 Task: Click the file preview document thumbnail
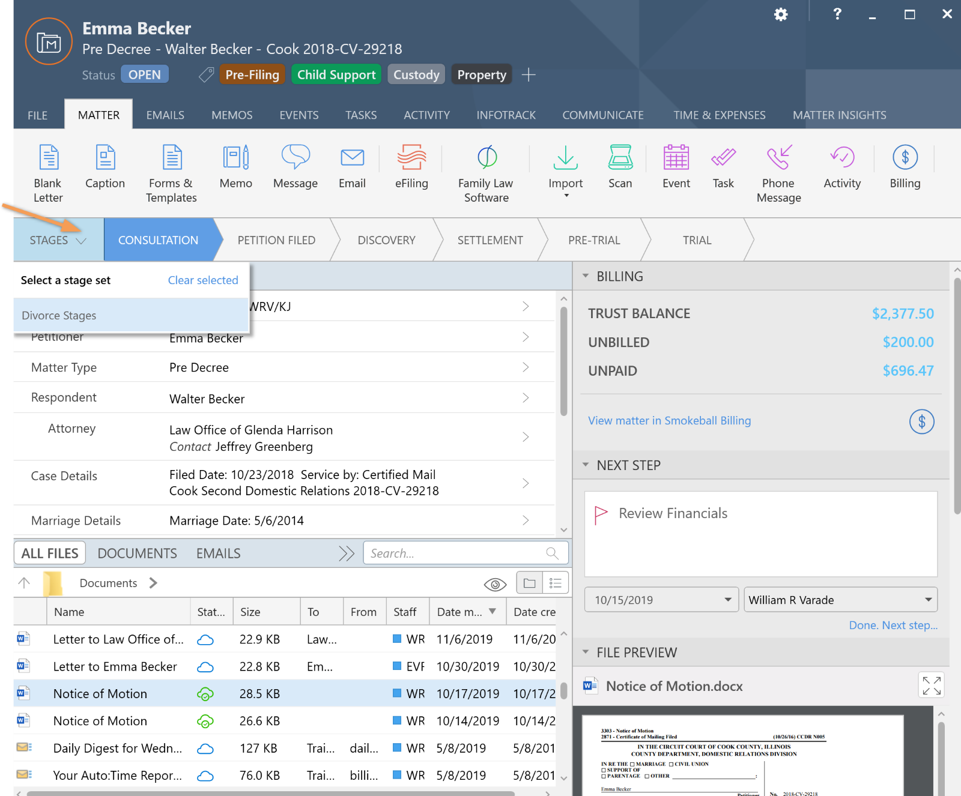(742, 755)
